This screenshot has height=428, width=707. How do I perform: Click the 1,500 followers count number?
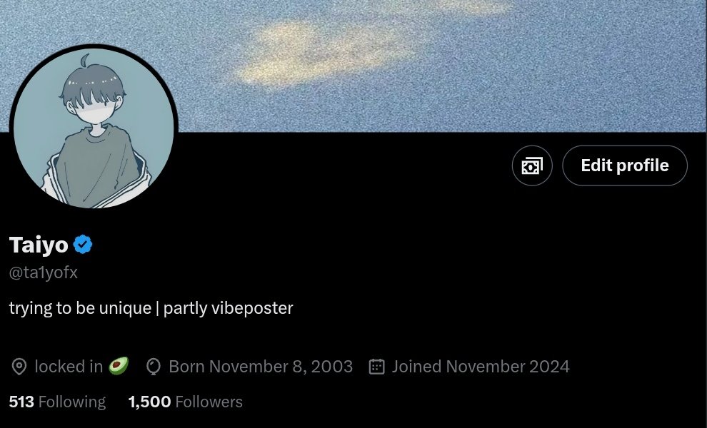point(150,402)
